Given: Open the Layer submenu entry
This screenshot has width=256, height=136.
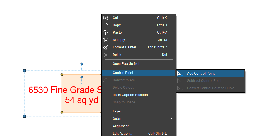Looking at the screenshot, I should (139, 111).
